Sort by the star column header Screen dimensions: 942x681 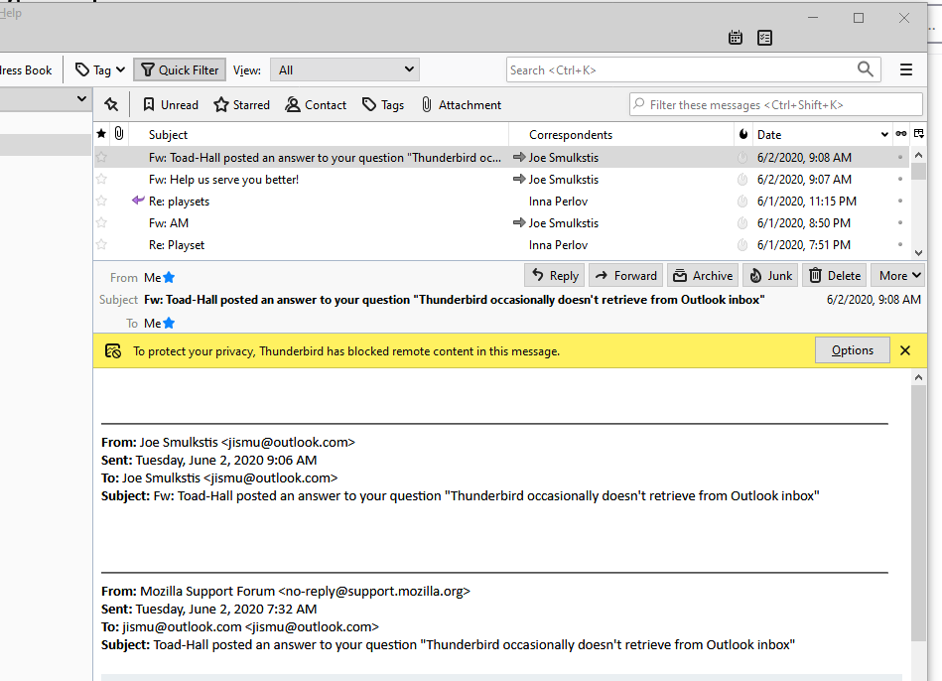click(x=101, y=134)
